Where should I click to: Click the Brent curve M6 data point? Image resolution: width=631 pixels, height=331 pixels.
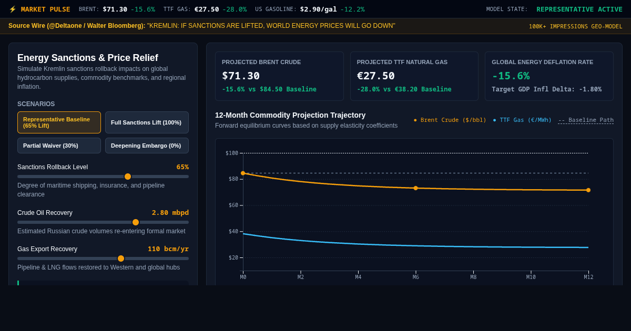tap(415, 188)
